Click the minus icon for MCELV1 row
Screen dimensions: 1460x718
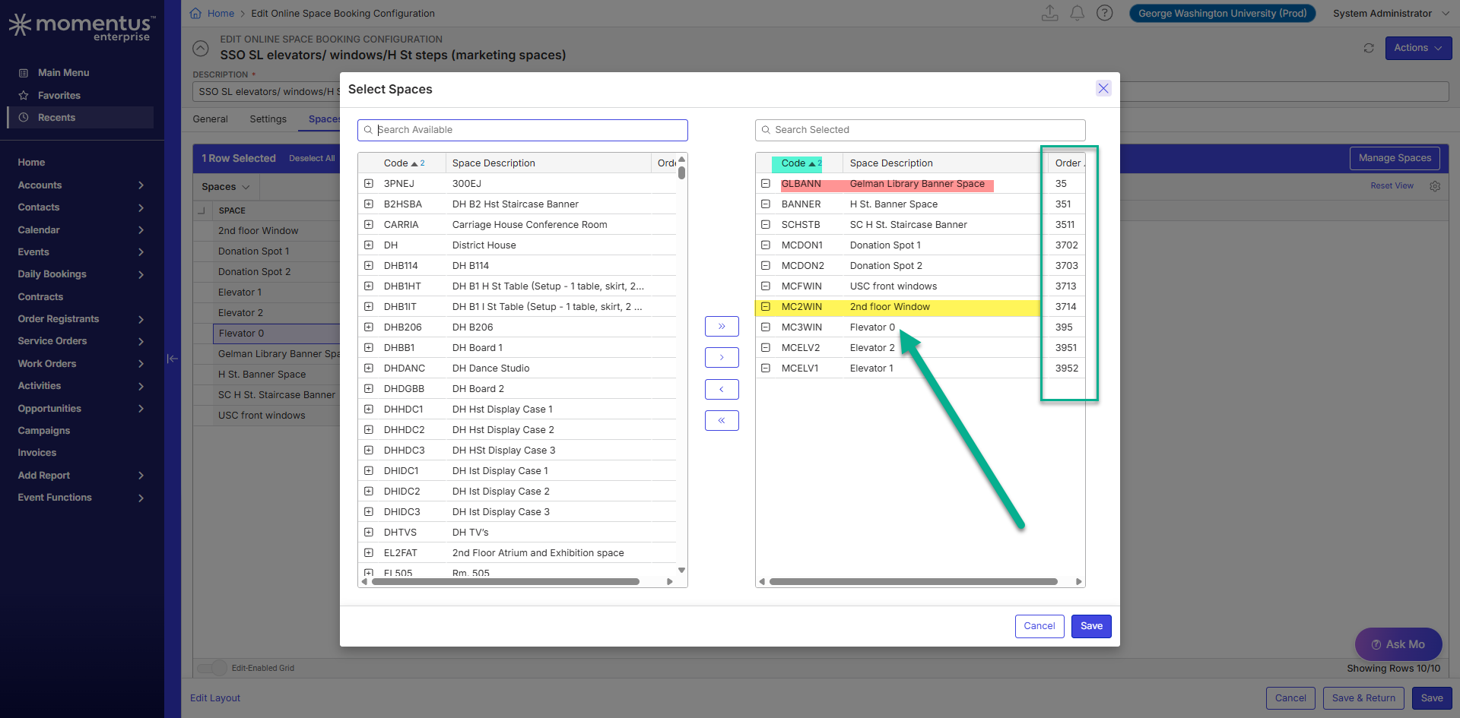766,368
